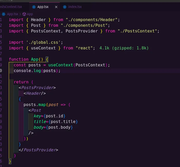Open the Help menu

(10, 0)
